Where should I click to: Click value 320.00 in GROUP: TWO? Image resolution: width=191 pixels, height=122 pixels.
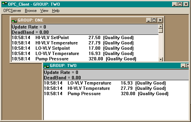tap(128, 93)
